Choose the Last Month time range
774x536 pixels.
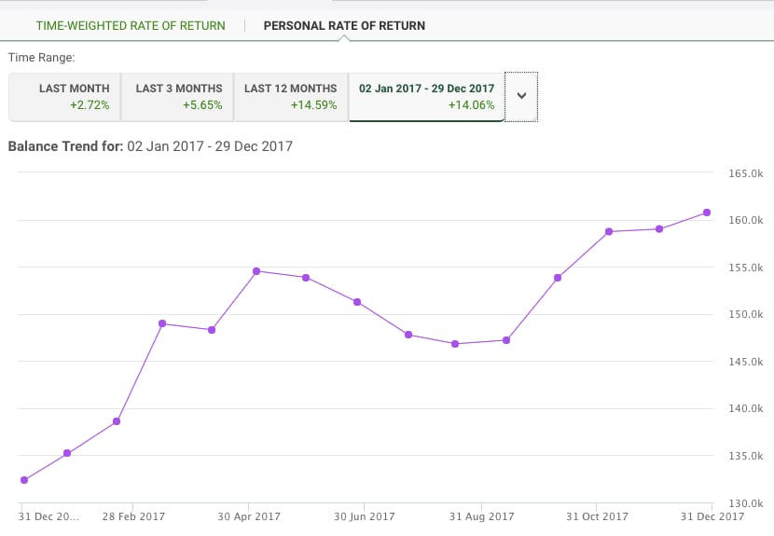(x=65, y=97)
